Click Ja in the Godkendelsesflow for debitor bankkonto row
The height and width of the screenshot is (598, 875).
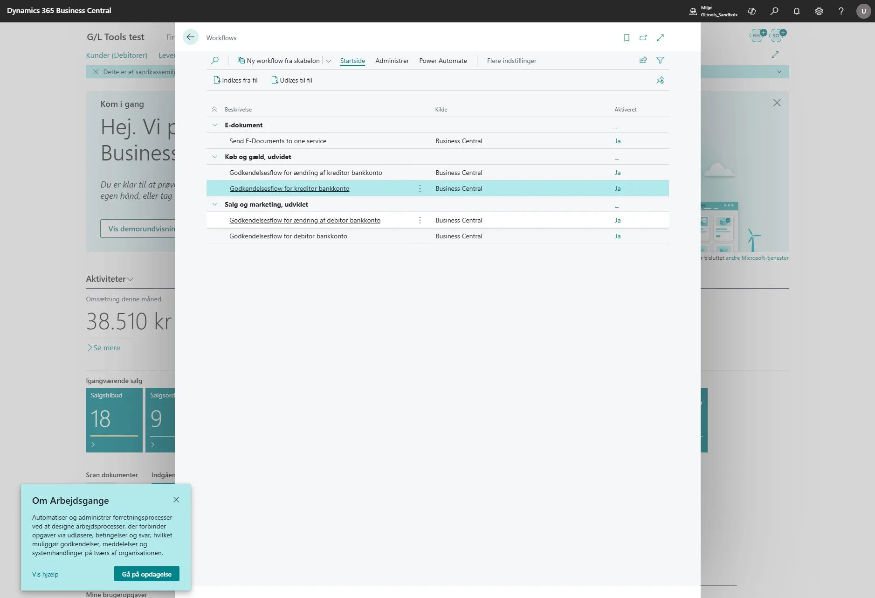(x=618, y=236)
